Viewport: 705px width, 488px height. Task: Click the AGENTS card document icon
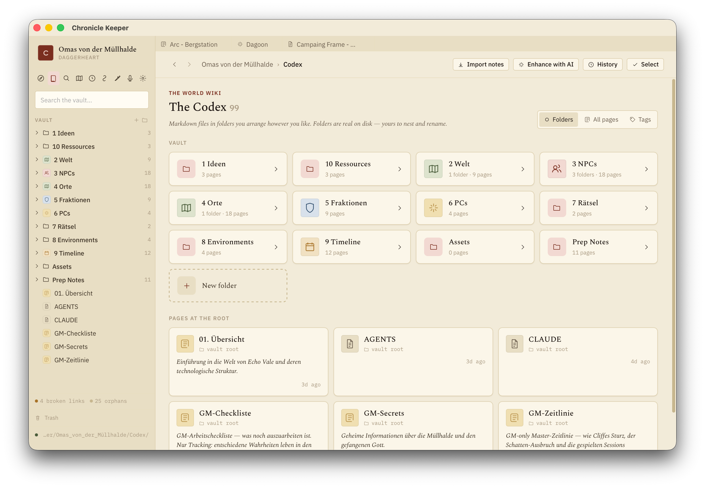click(x=350, y=344)
